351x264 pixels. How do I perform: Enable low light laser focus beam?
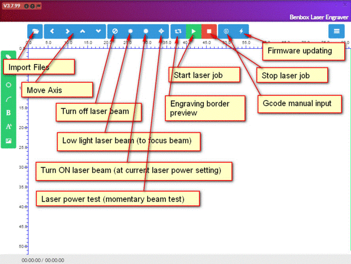pyautogui.click(x=130, y=31)
